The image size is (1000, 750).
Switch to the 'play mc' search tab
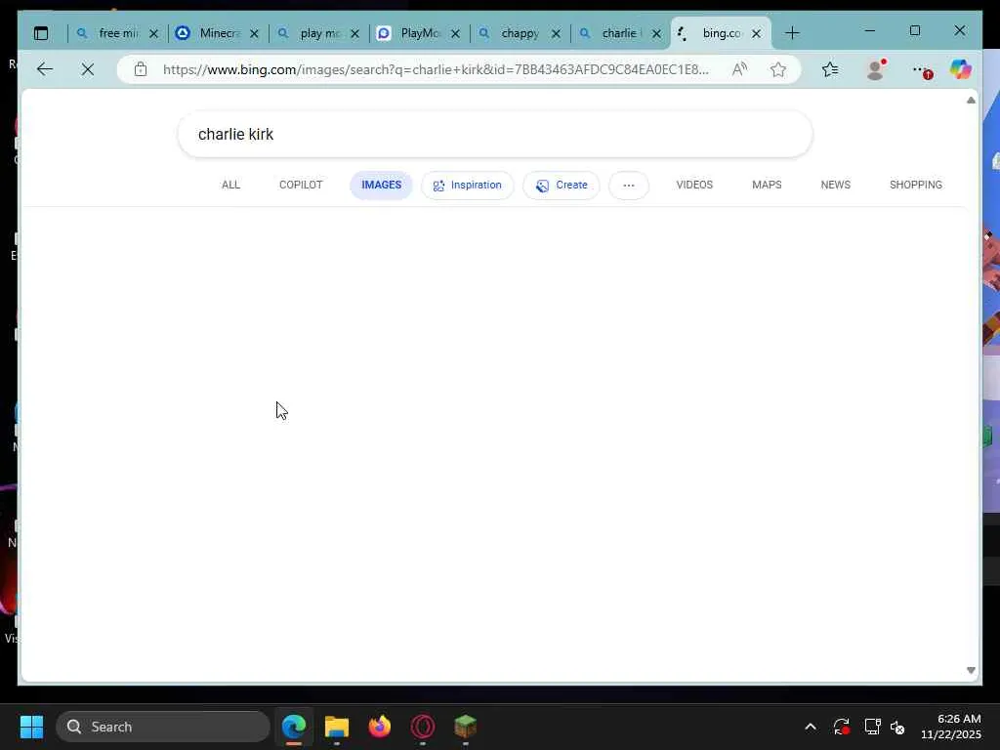click(x=318, y=33)
